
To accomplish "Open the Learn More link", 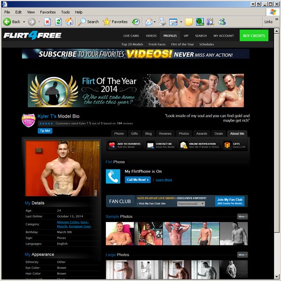I will pos(164,180).
